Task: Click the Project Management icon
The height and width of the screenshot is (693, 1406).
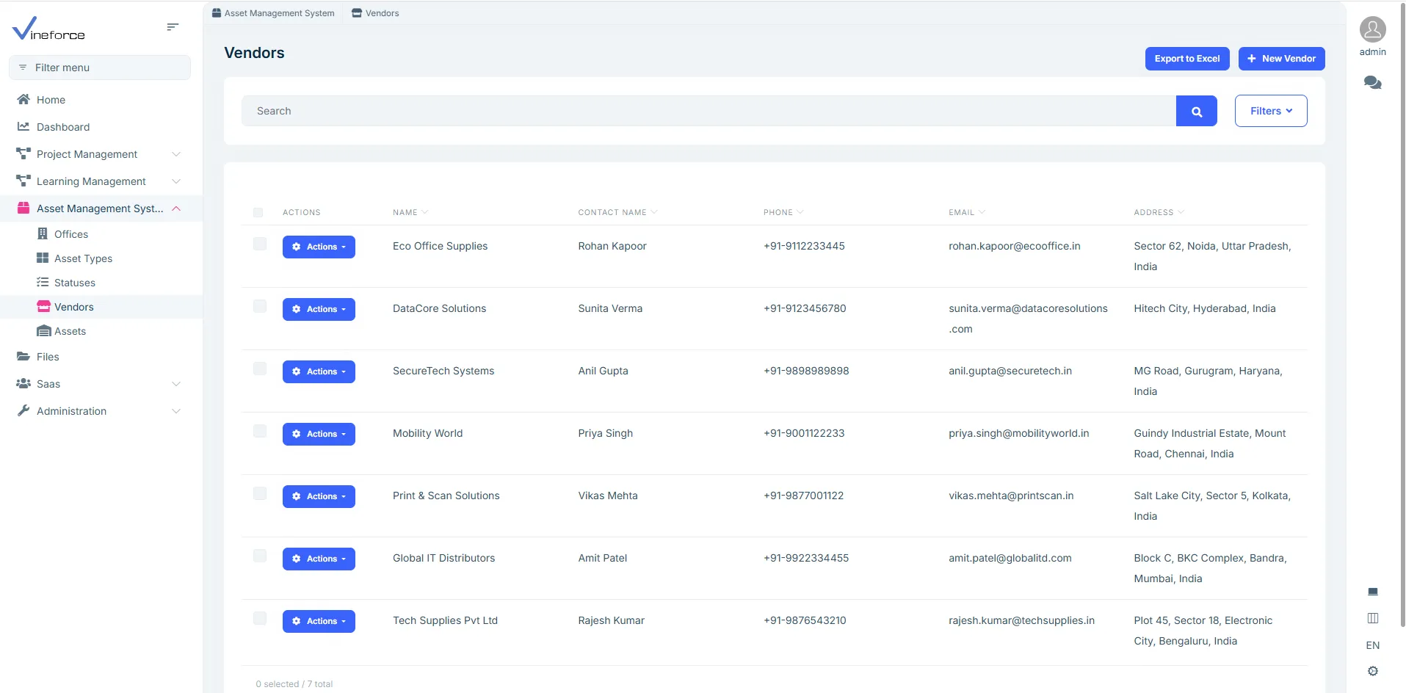Action: (x=23, y=153)
